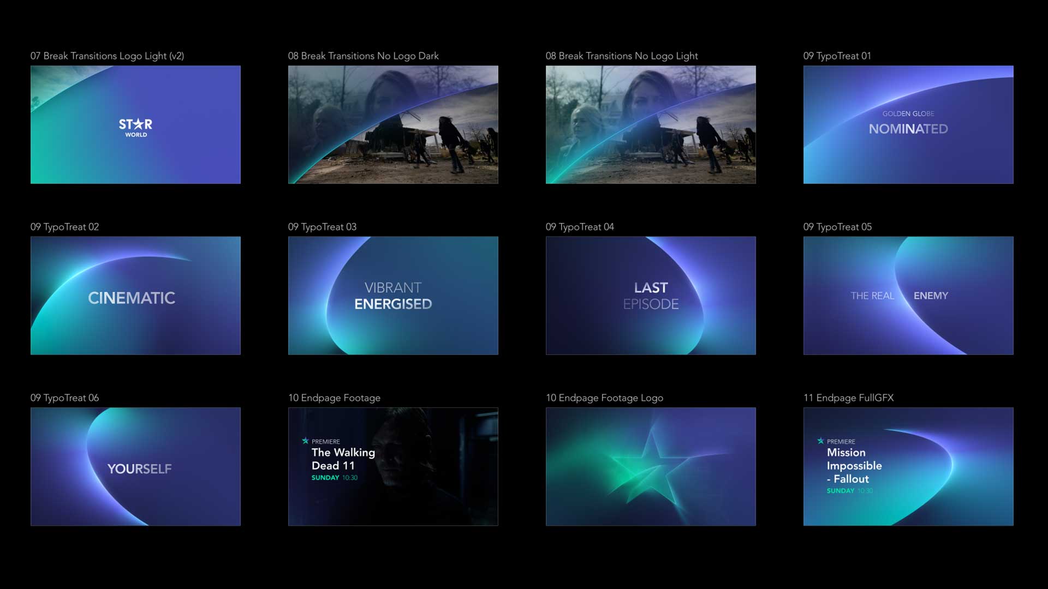This screenshot has width=1048, height=589.
Task: Click the '07 Break Transitions Logo Light (v2)' label
Action: tap(107, 56)
